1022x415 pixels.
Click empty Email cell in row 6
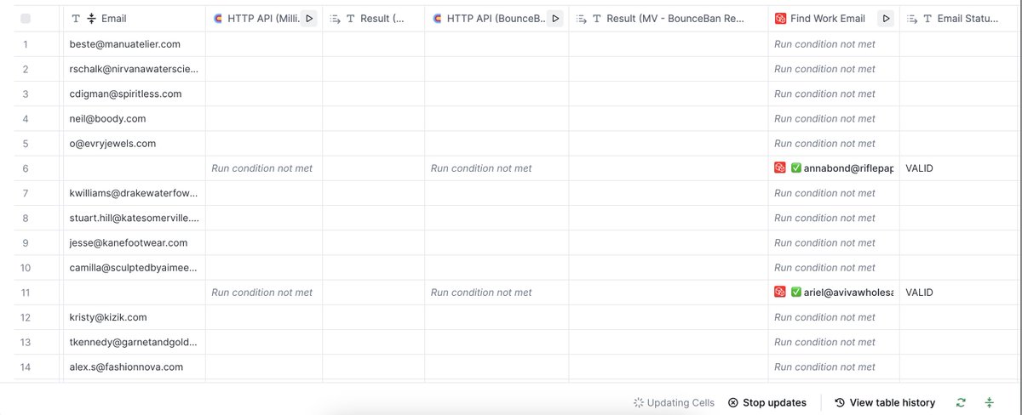pyautogui.click(x=135, y=168)
